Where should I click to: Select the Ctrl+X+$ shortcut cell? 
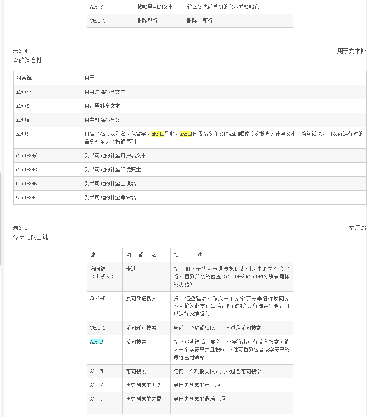click(47, 170)
